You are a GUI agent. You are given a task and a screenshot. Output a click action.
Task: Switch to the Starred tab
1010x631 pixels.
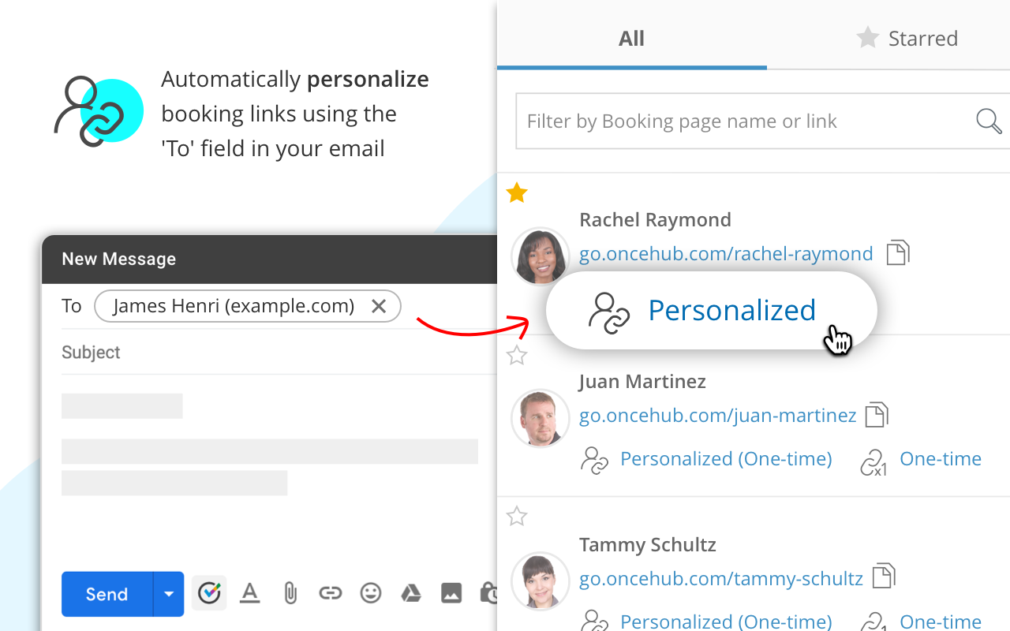tap(907, 38)
